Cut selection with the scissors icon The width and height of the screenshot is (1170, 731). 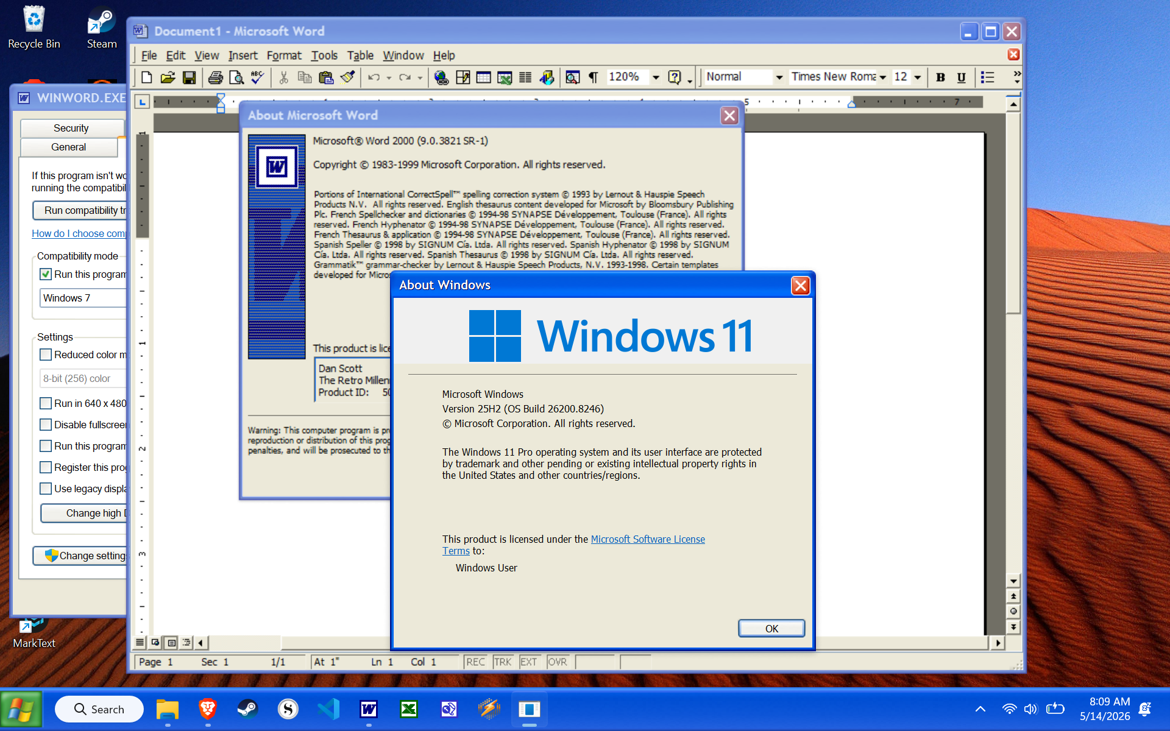pos(283,77)
